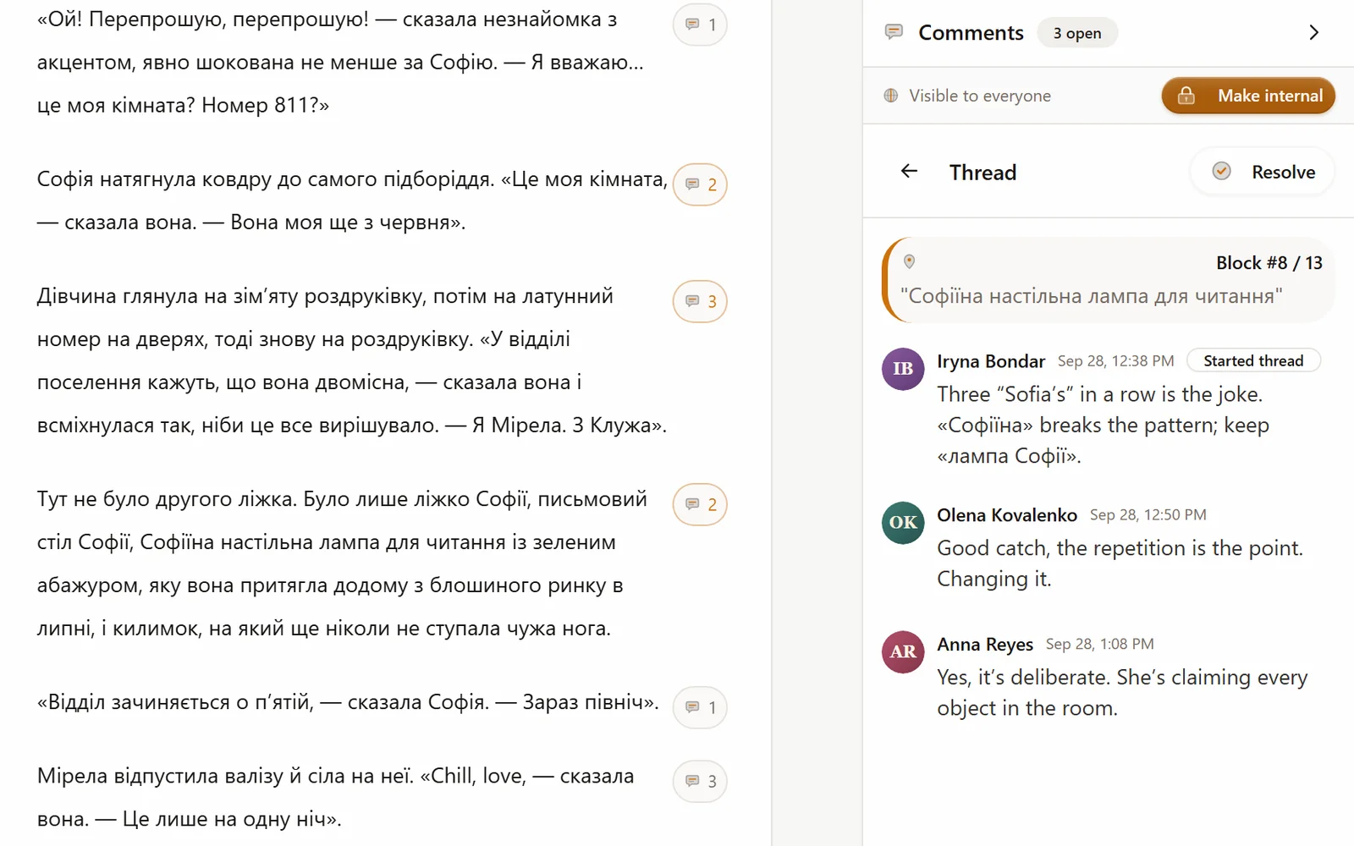Open comments on «Тут не було другого ліжка» paragraph
This screenshot has height=846, width=1354.
coord(700,504)
